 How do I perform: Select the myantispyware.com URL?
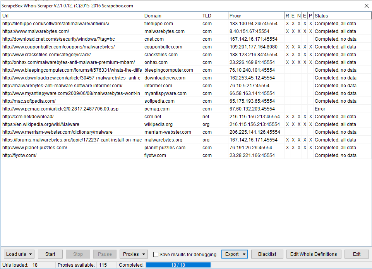71,93
